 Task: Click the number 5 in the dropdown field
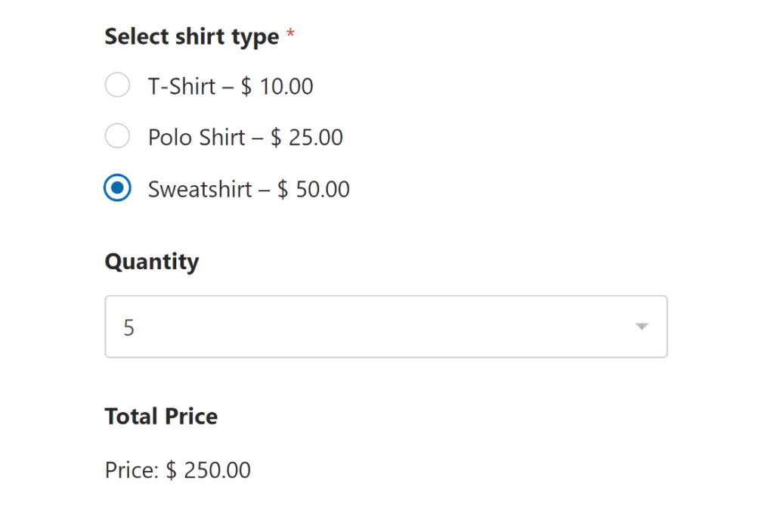(129, 327)
